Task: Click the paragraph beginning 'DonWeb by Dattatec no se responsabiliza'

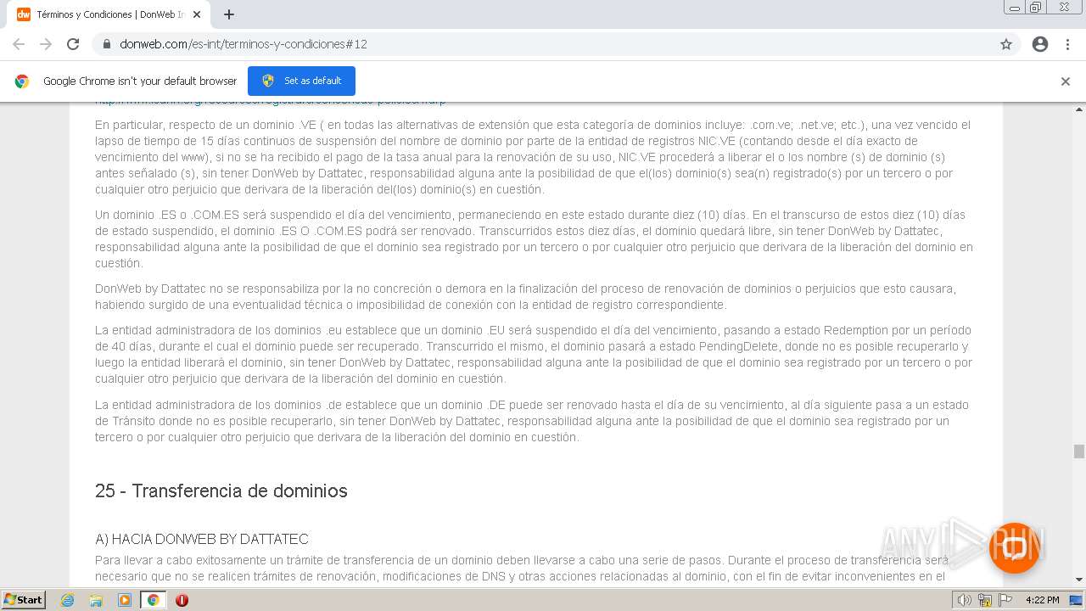Action: (526, 297)
